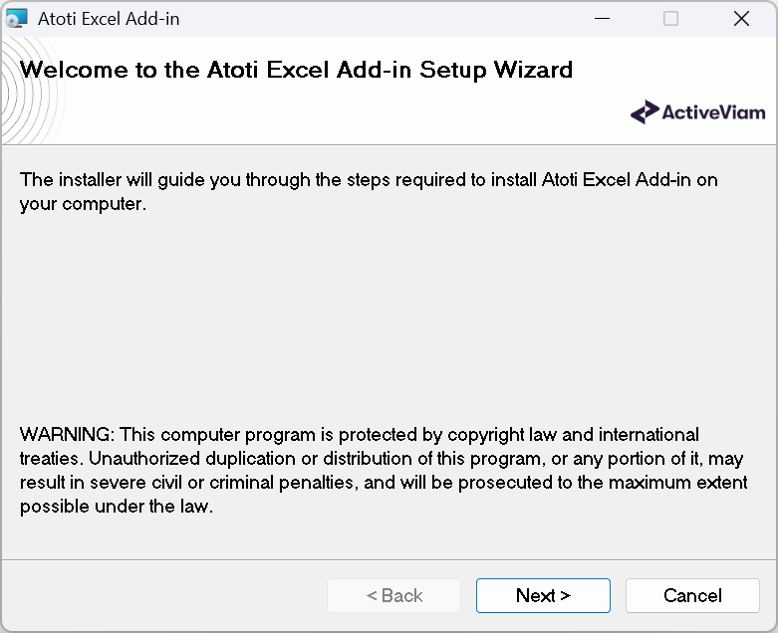This screenshot has height=633, width=778.
Task: Click the ActiveViam logo arrow symbol
Action: tap(644, 112)
